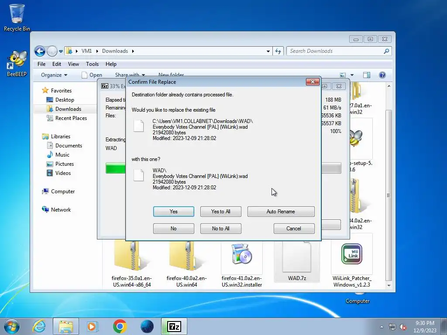This screenshot has height=335, width=447.
Task: Choose Yes to All in replace dialog
Action: (x=220, y=212)
